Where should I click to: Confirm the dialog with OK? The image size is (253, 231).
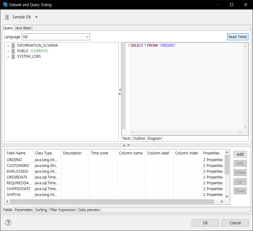[x=205, y=223]
